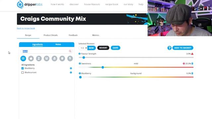Screen dimensions: 212x119
Task: Click the 'Craigs Community Mix' title banner
Action: pyautogui.click(x=82, y=19)
